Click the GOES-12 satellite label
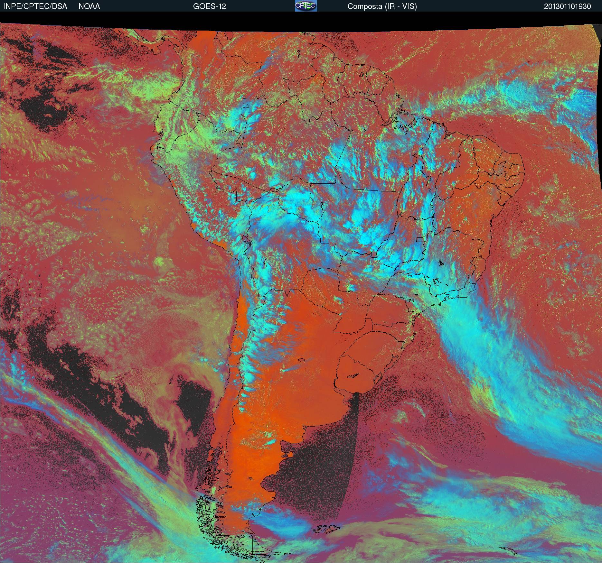 click(209, 6)
